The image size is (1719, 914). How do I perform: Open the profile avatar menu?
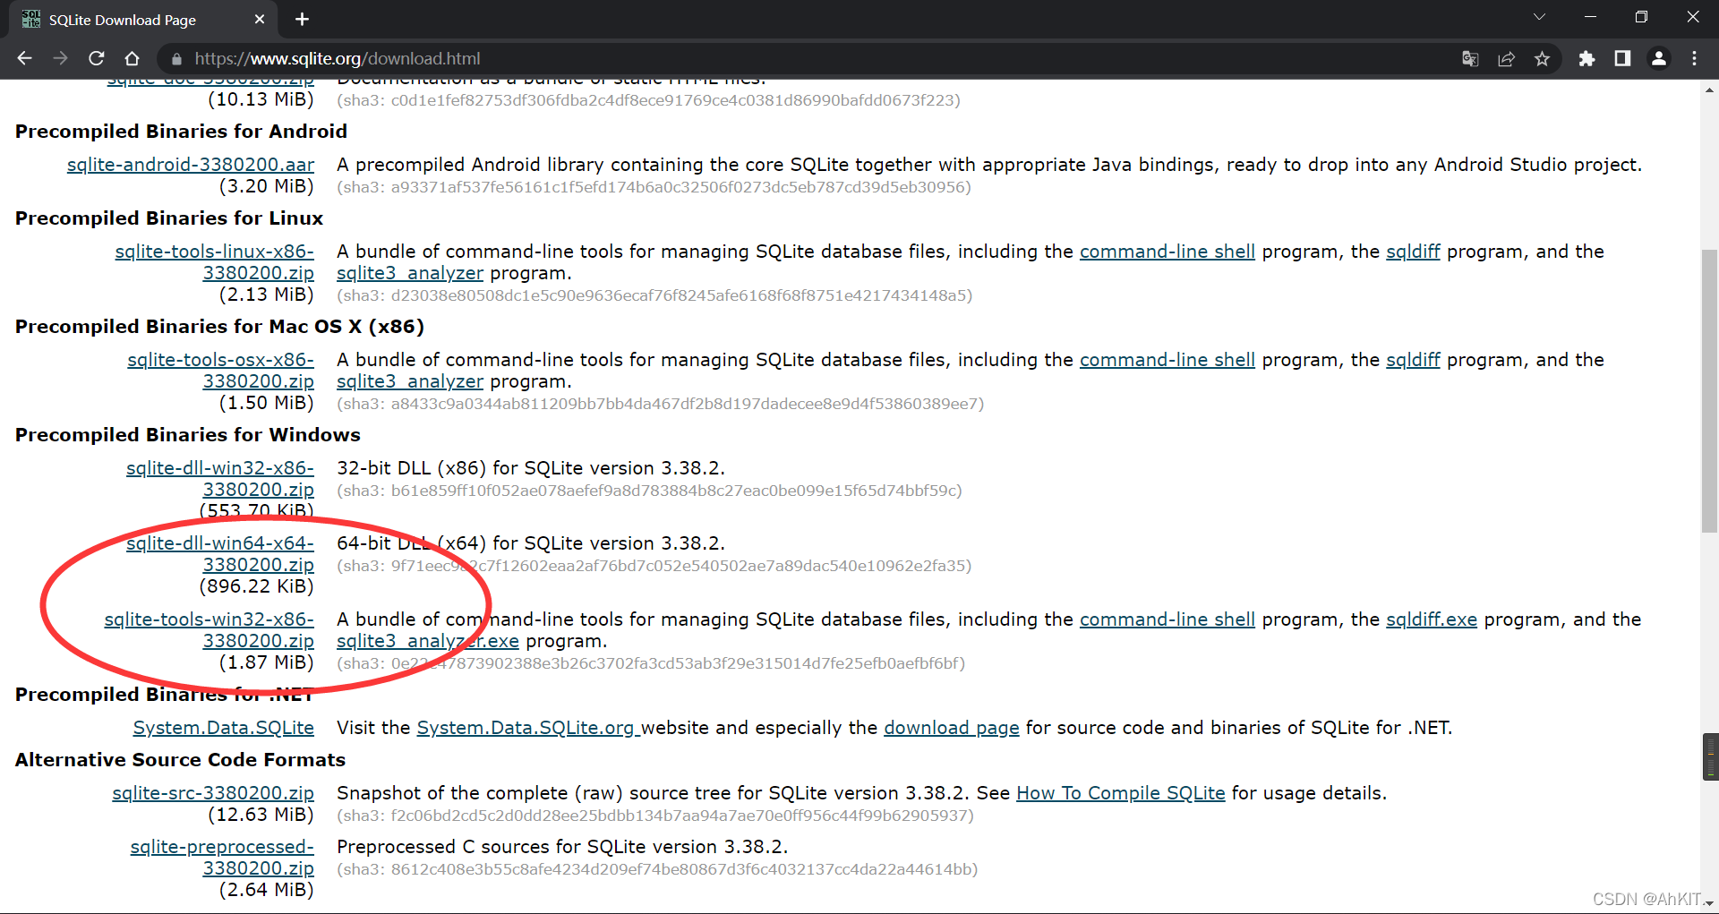tap(1658, 58)
